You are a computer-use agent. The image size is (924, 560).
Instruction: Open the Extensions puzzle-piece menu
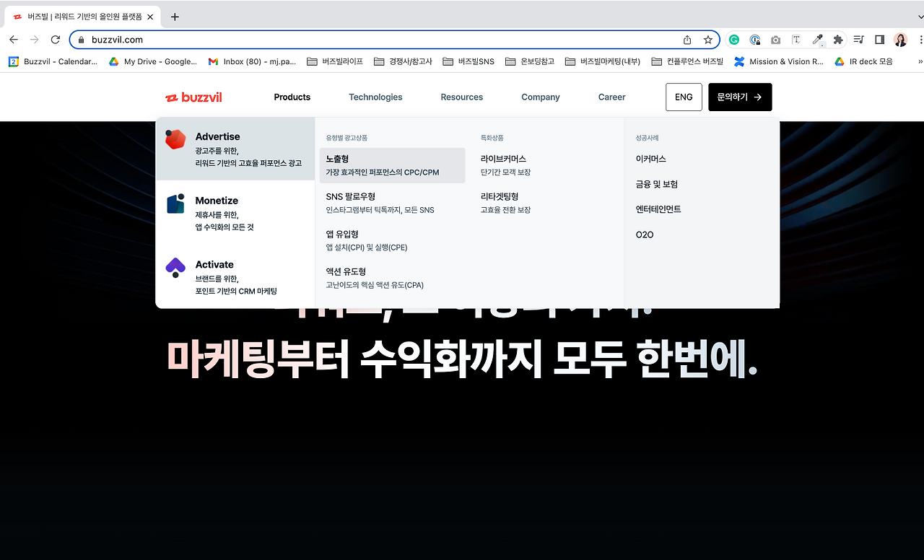point(837,40)
